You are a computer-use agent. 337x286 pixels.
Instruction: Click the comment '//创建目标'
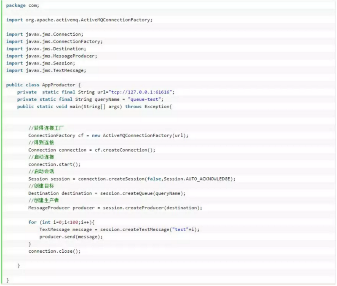click(x=41, y=186)
